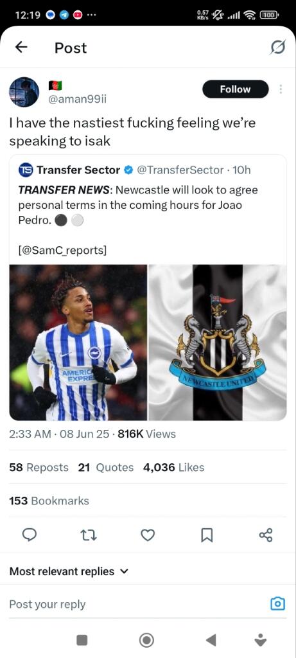
Task: Open the aman99ii profile avatar
Action: click(x=24, y=92)
